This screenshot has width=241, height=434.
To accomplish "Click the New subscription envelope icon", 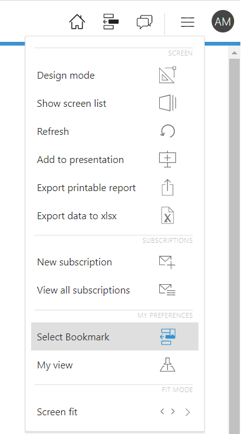I will [167, 262].
